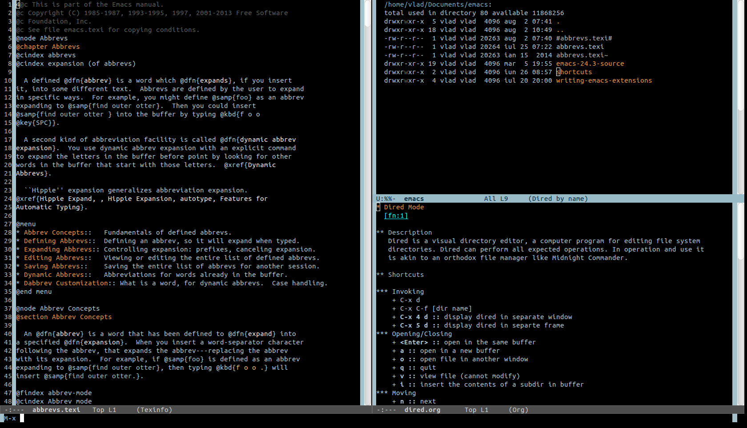Collapse the ** Shortcuts heading
747x428 pixels.
(x=400, y=275)
